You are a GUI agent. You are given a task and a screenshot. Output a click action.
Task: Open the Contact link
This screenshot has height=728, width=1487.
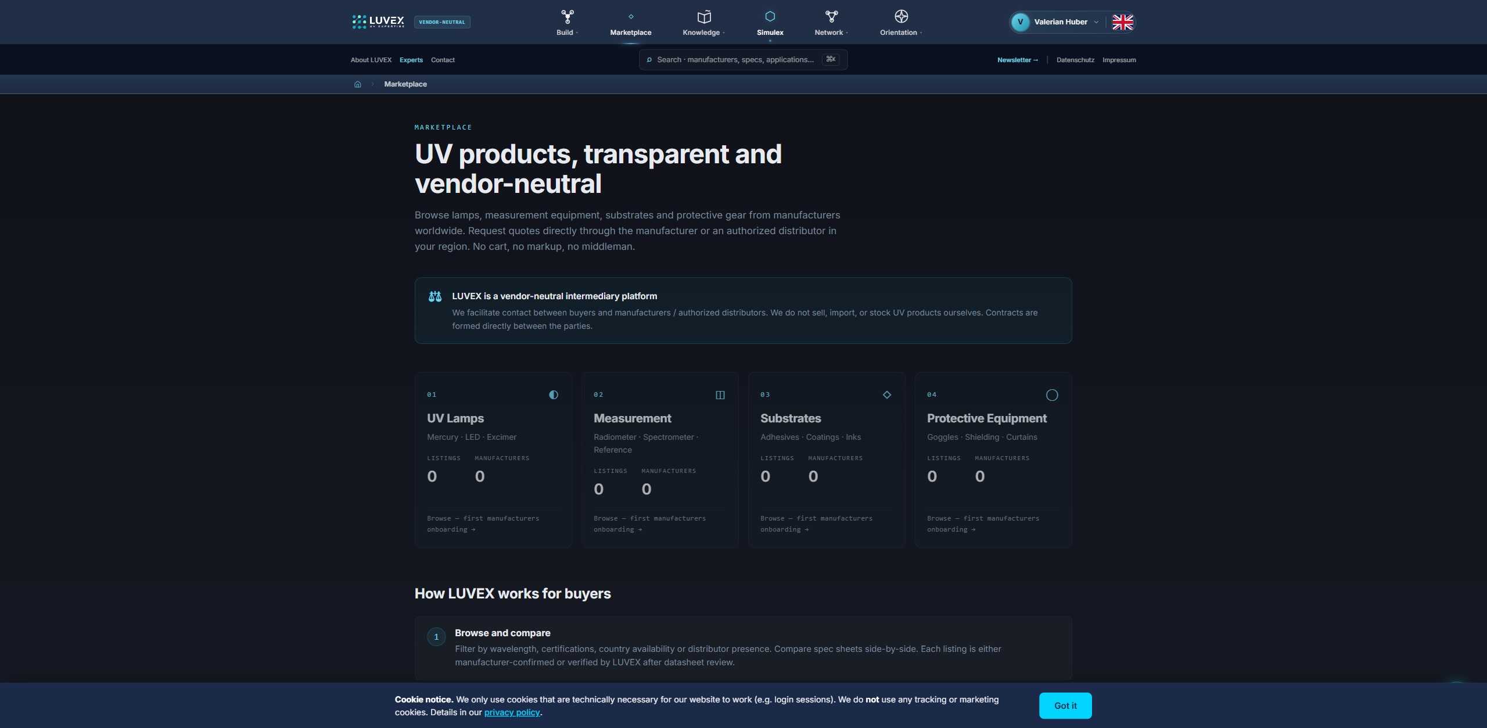click(x=443, y=60)
